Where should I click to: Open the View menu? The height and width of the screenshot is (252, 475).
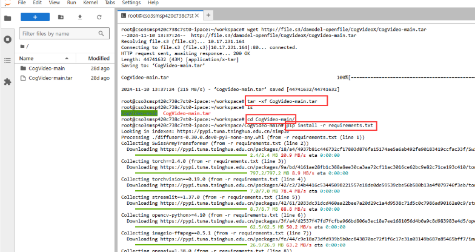tap(55, 2)
